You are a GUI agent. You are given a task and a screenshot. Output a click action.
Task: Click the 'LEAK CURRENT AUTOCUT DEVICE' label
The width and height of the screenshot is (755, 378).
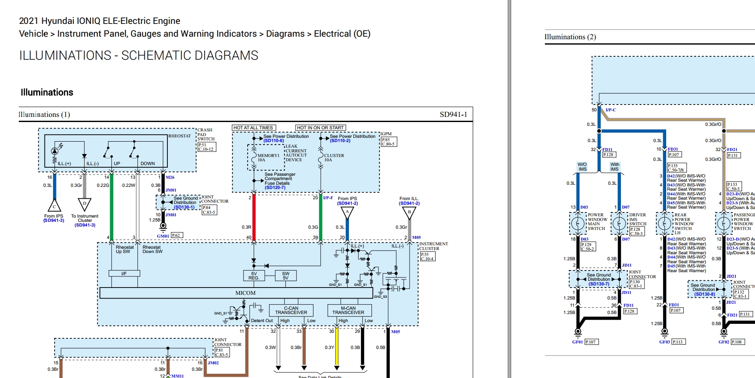tap(296, 153)
